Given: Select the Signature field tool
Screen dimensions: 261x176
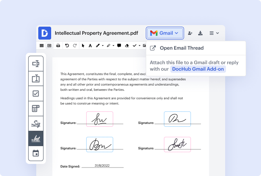Looking at the screenshot, I should (35, 124).
